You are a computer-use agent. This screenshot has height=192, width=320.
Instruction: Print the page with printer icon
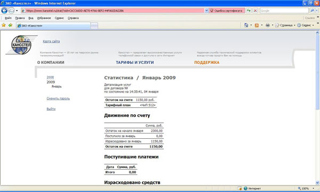[268, 25]
